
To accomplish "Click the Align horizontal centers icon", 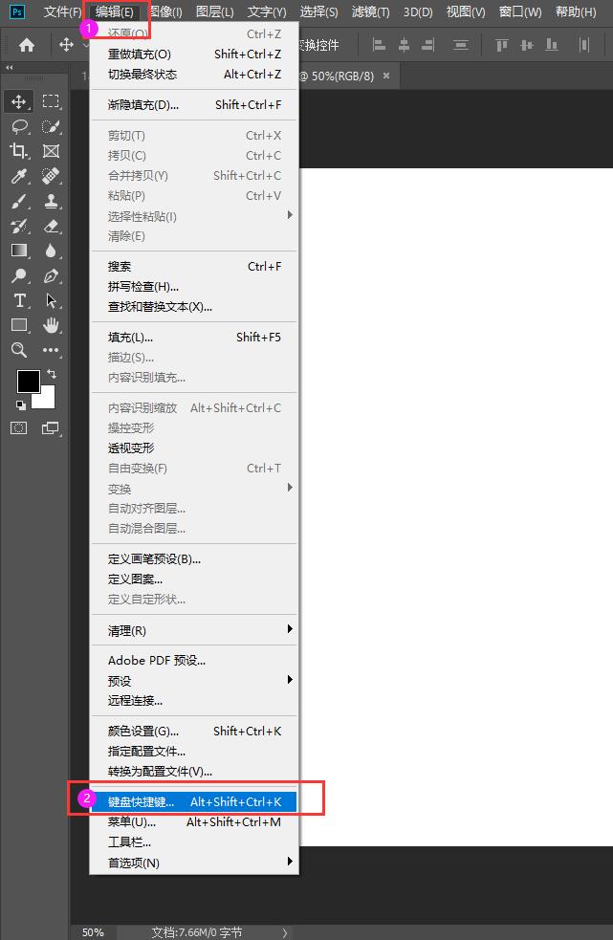I will 404,45.
